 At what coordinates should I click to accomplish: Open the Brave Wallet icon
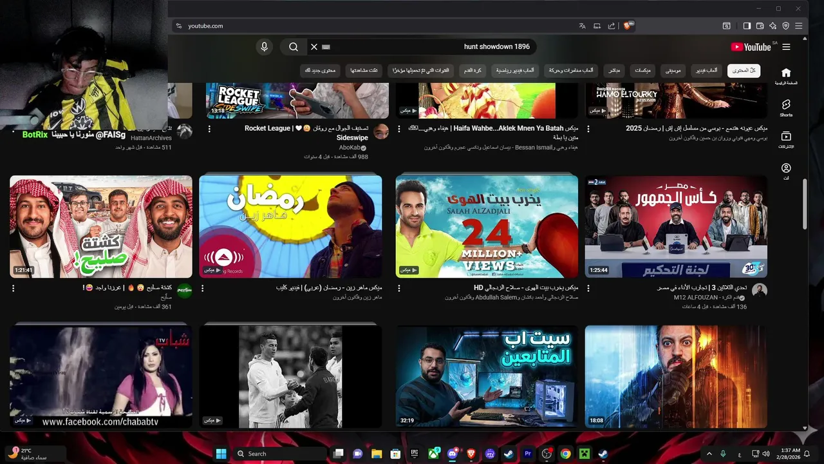point(760,26)
